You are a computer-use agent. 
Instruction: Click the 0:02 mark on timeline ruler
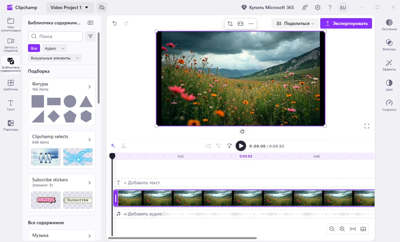180,157
